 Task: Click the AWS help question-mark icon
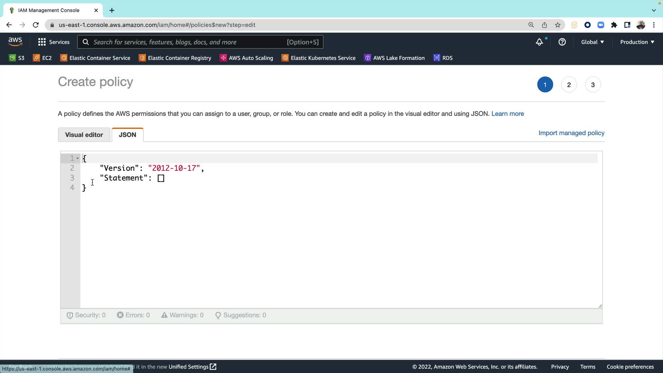pyautogui.click(x=562, y=42)
